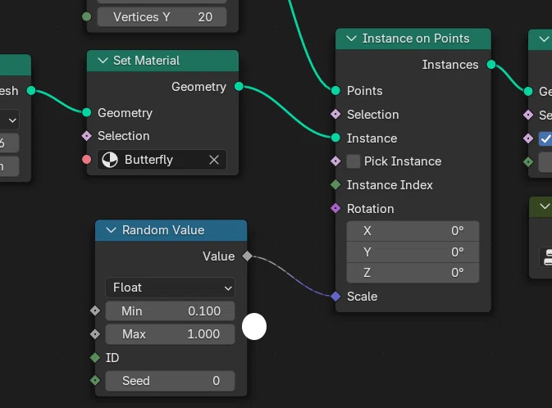Click the Mesh output socket
Viewport: 552px width, 408px height.
[31, 91]
